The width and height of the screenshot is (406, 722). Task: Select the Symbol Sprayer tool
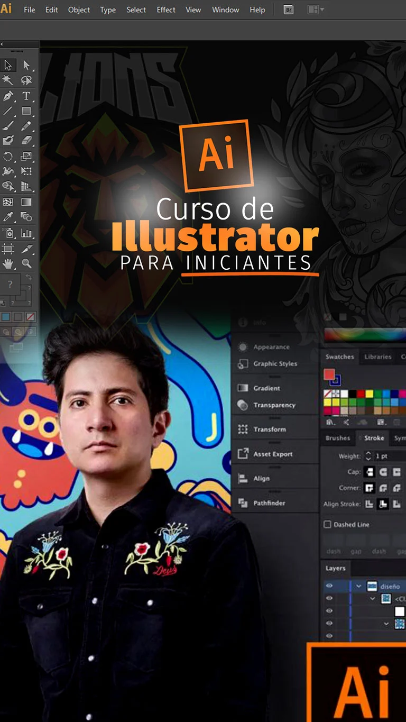coord(8,233)
